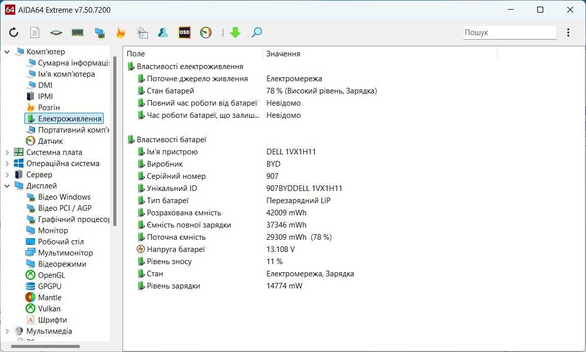Click the tree horizontal scrollbar
The image size is (586, 352).
46,346
